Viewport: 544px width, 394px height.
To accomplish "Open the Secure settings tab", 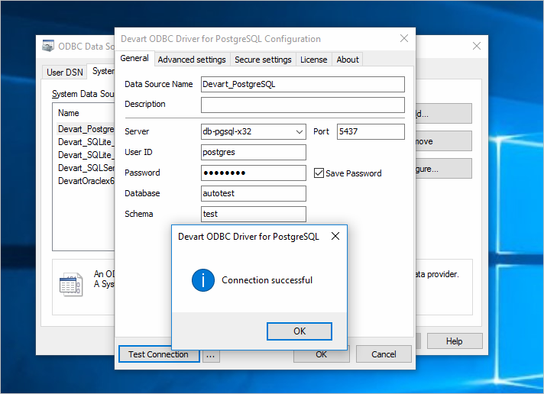I will (x=263, y=60).
